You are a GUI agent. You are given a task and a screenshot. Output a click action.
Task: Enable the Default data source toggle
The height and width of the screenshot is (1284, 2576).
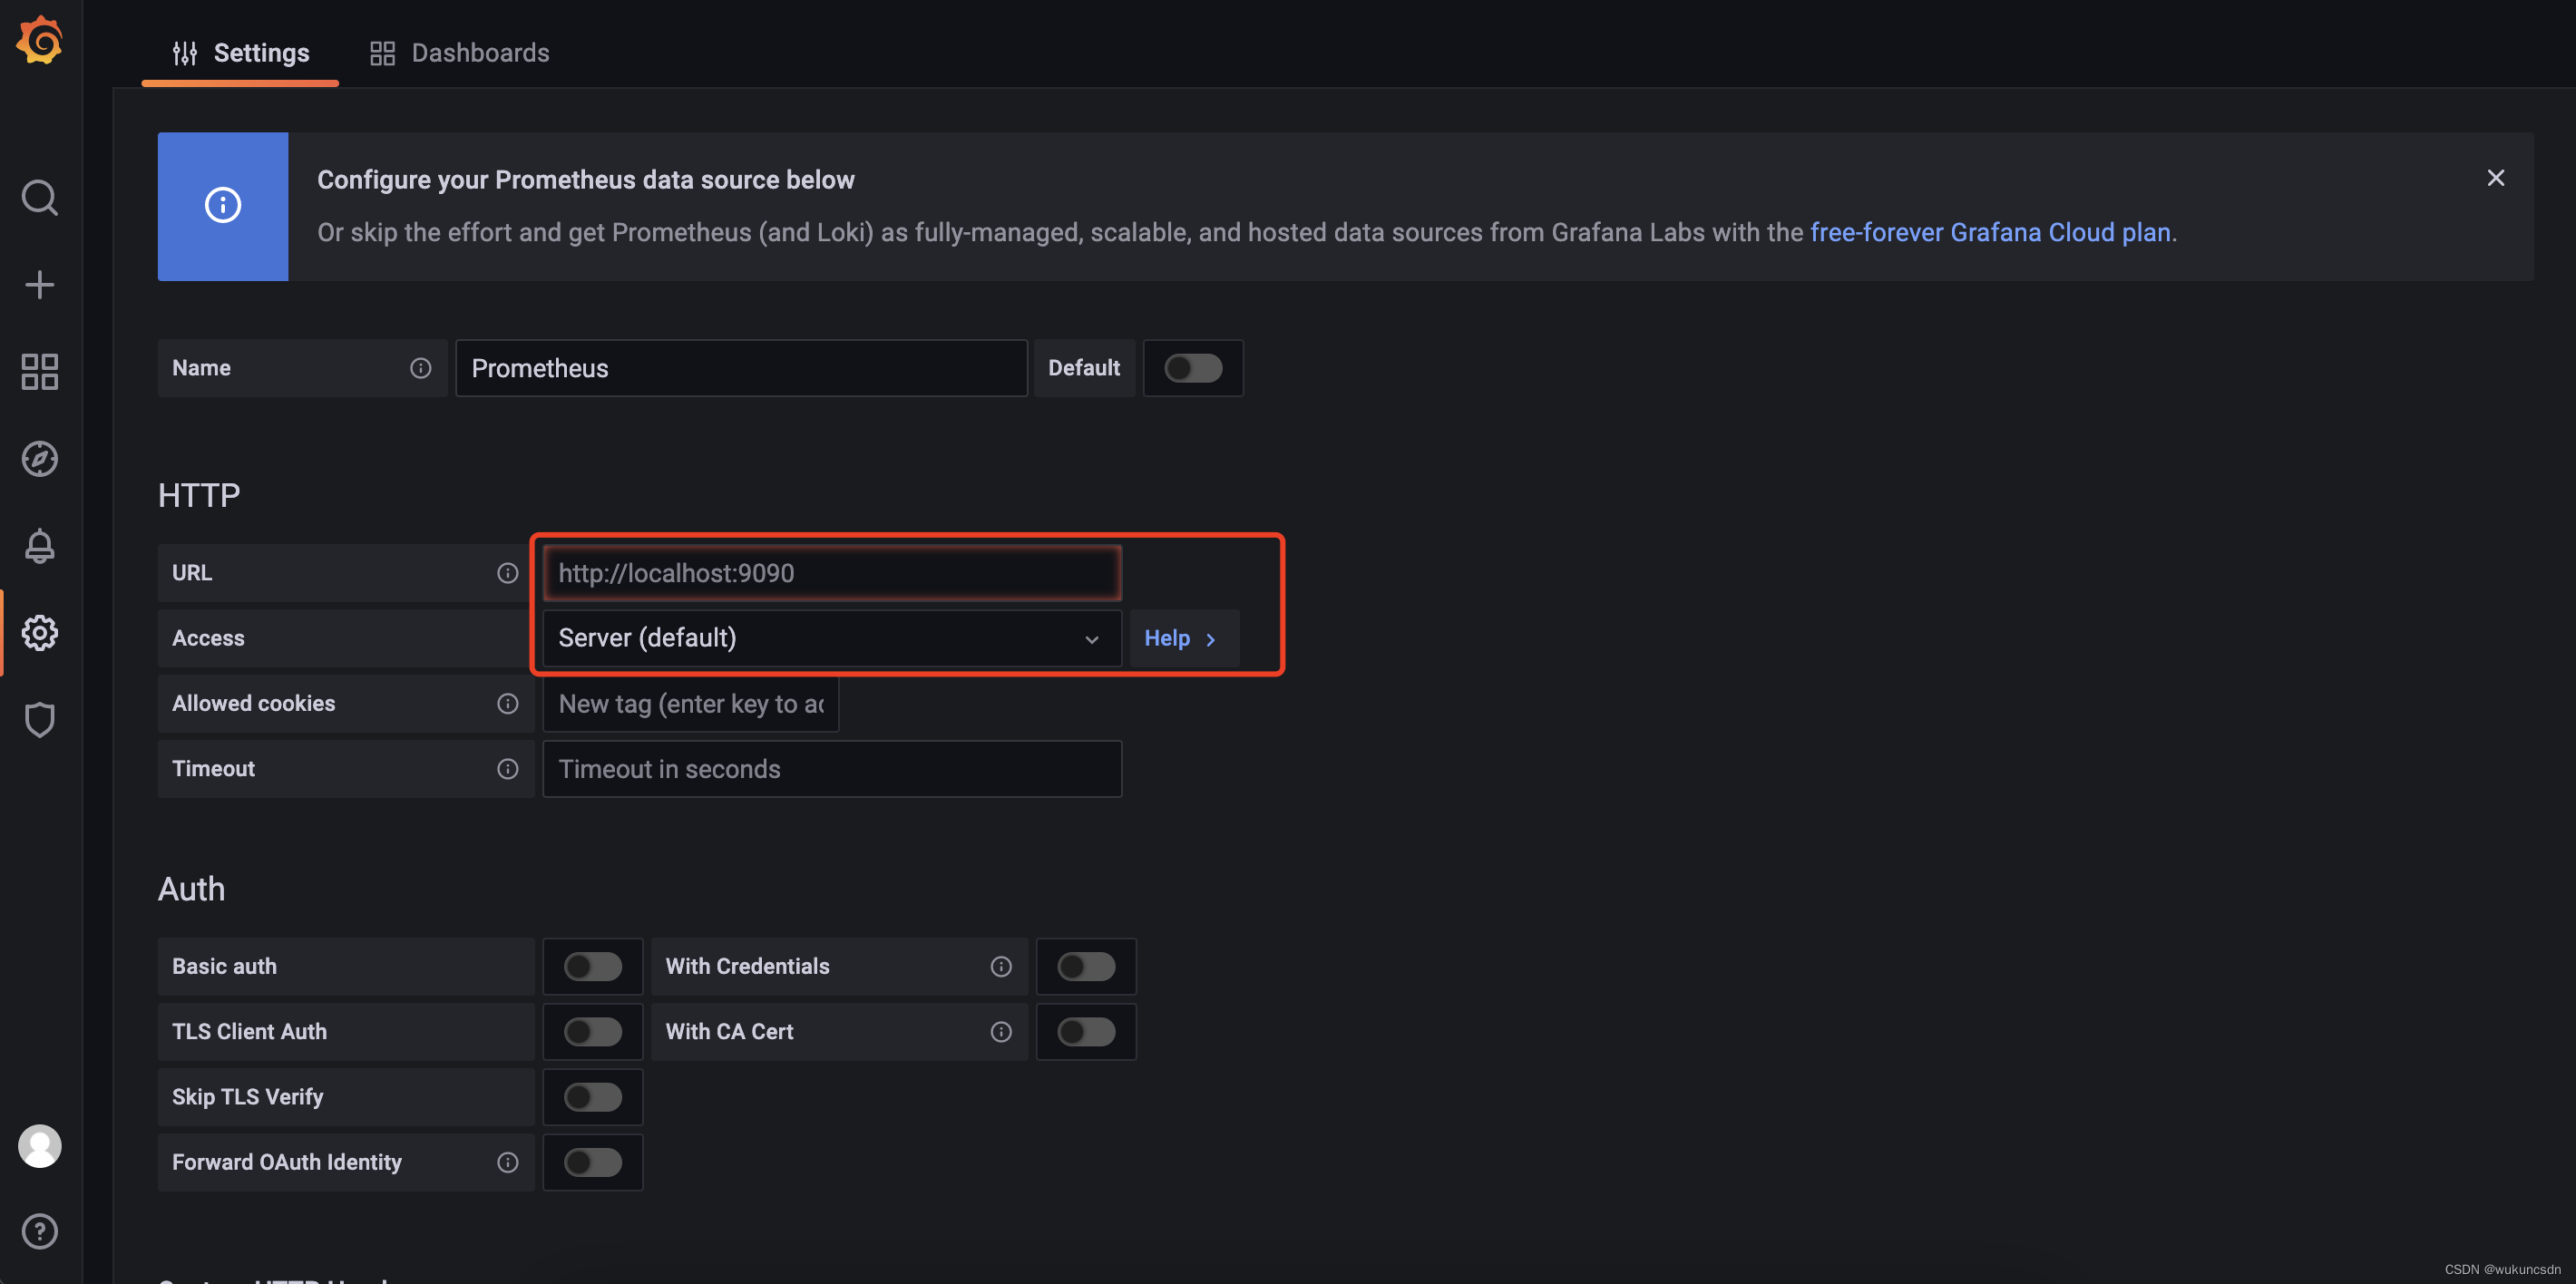(x=1192, y=368)
